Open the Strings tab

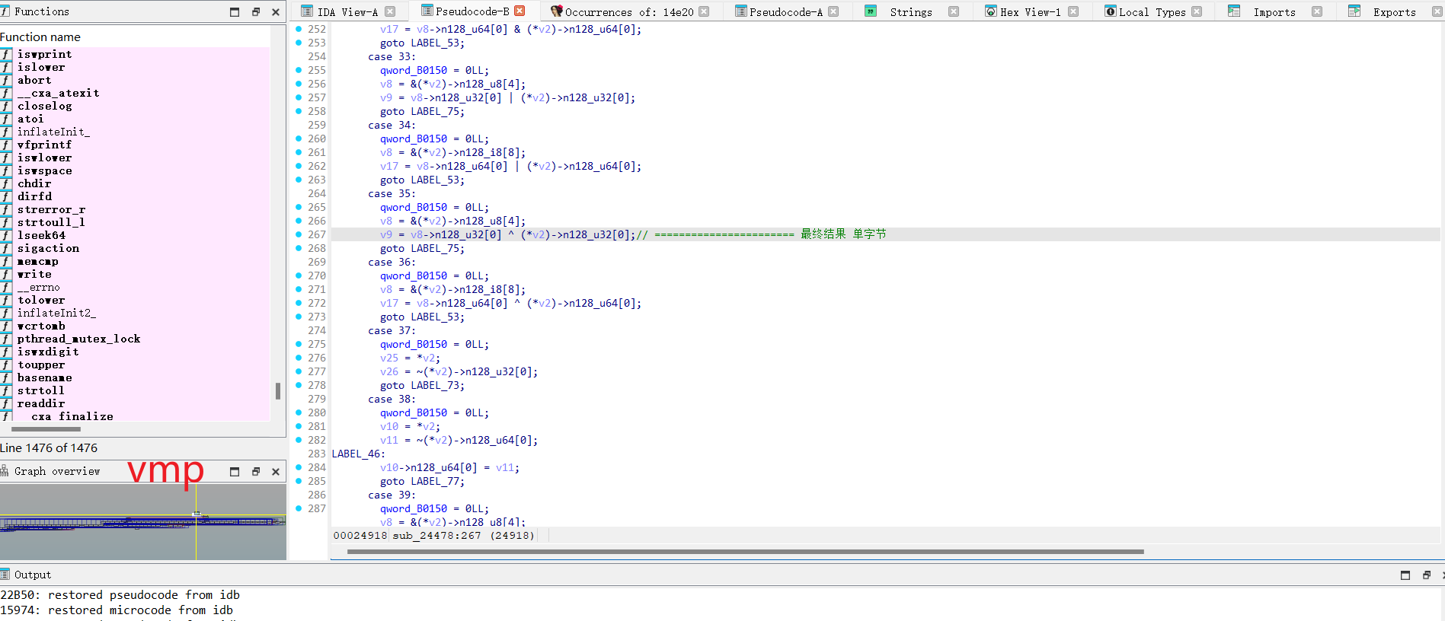(910, 11)
